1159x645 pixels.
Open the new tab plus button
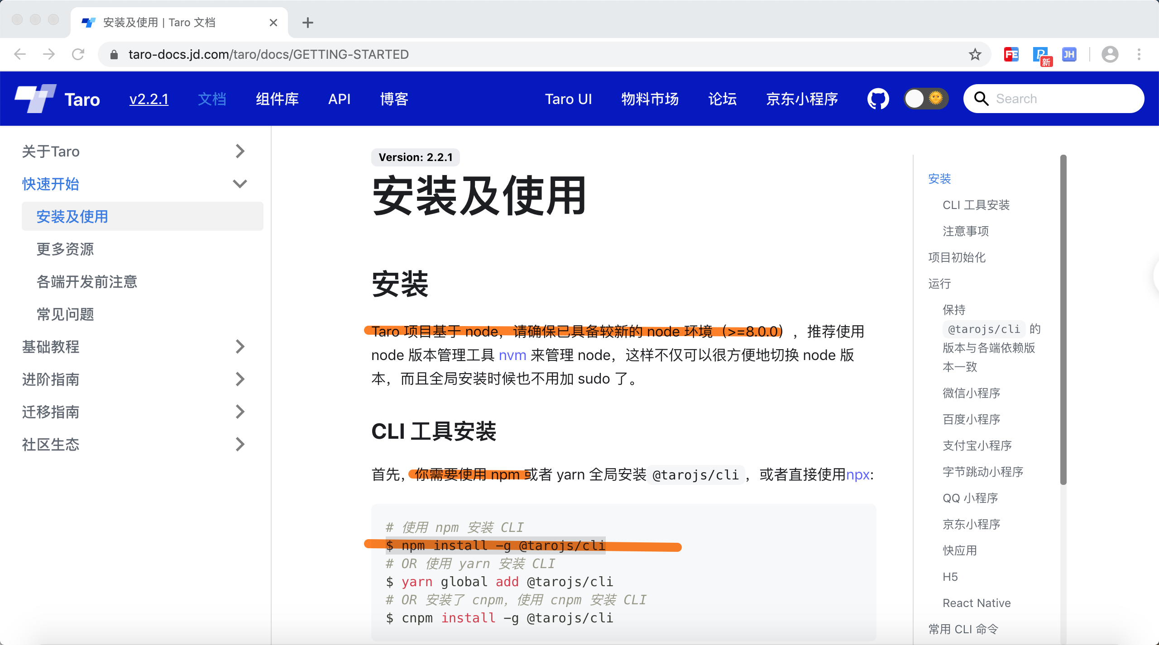click(x=308, y=23)
